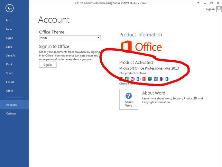
Task: Open the New page
Action: (9, 29)
